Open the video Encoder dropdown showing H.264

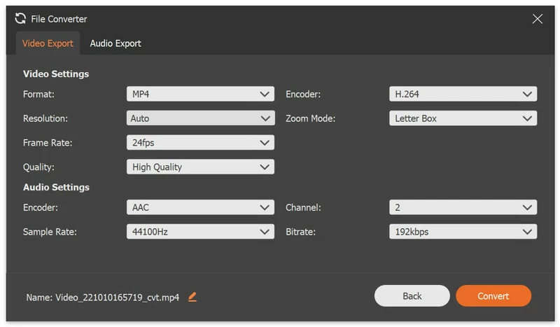click(463, 94)
